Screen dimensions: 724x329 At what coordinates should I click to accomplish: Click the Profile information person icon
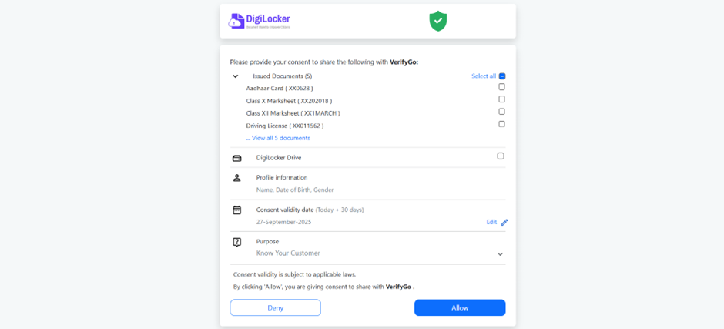pos(237,178)
